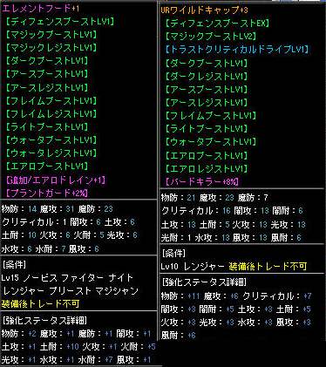The image size is (326, 367).
Task: Select the pink 【プラントガード+2%】 line
Action: 47,193
